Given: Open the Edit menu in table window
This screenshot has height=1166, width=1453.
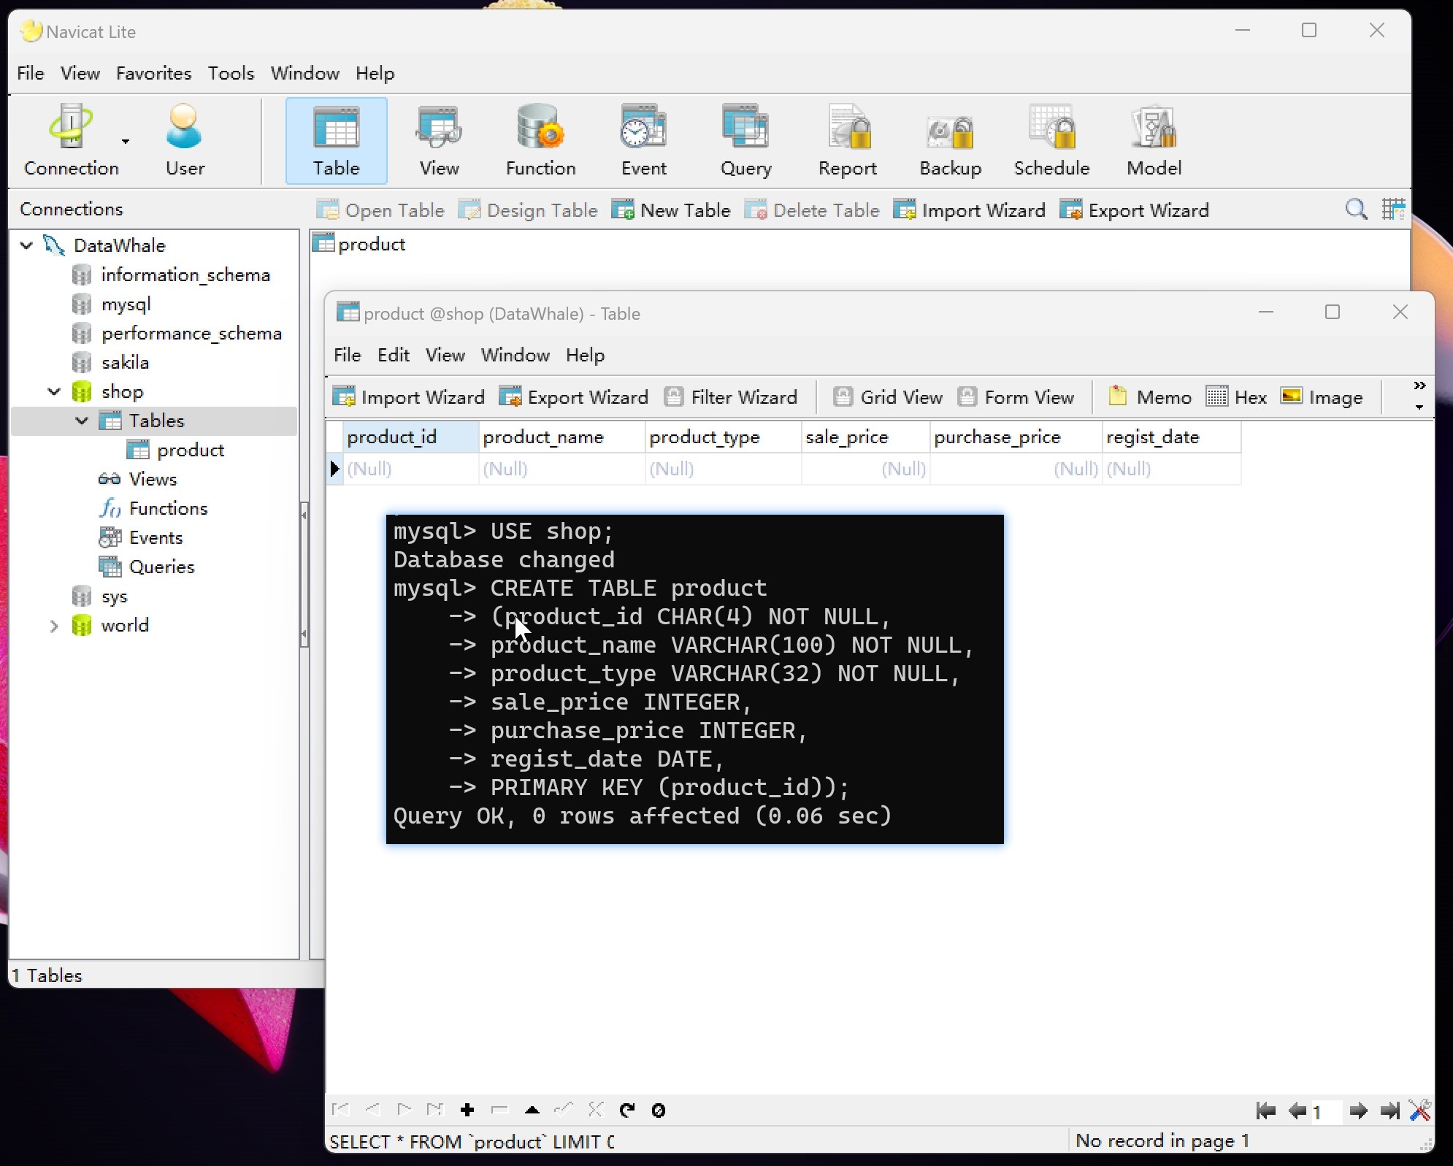Looking at the screenshot, I should [393, 355].
